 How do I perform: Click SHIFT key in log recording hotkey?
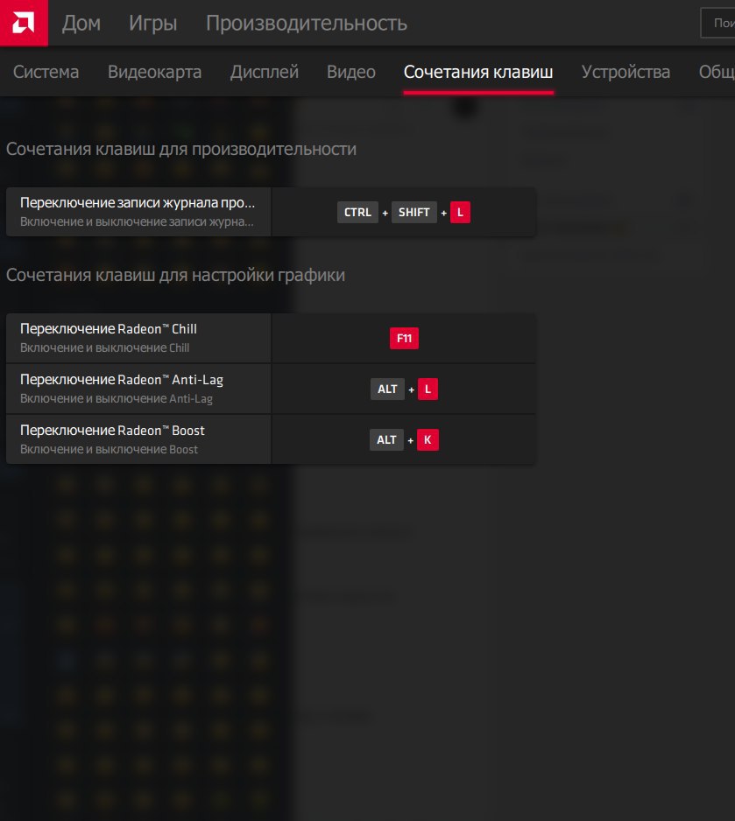click(413, 212)
